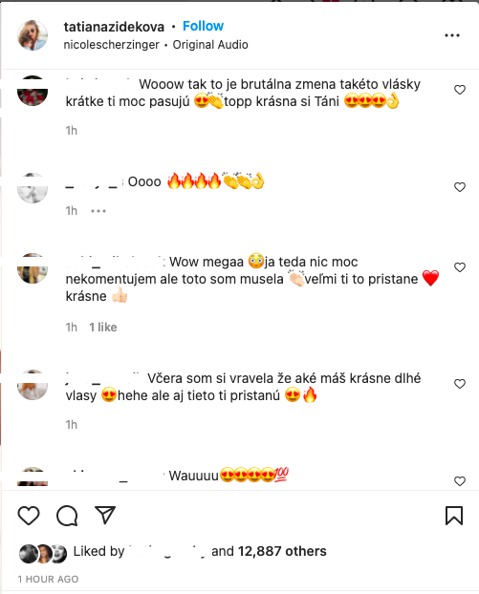Open options dots under 'Oooo' comment
The width and height of the screenshot is (479, 594).
(x=98, y=211)
